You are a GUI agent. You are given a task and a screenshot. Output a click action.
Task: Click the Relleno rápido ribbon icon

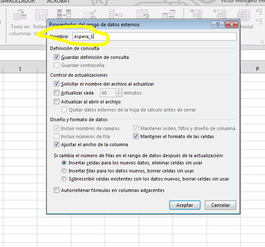point(42,15)
